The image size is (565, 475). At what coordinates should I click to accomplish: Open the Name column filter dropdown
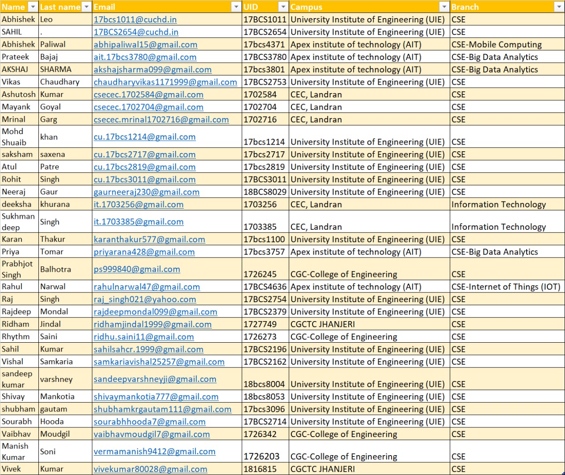(x=33, y=7)
